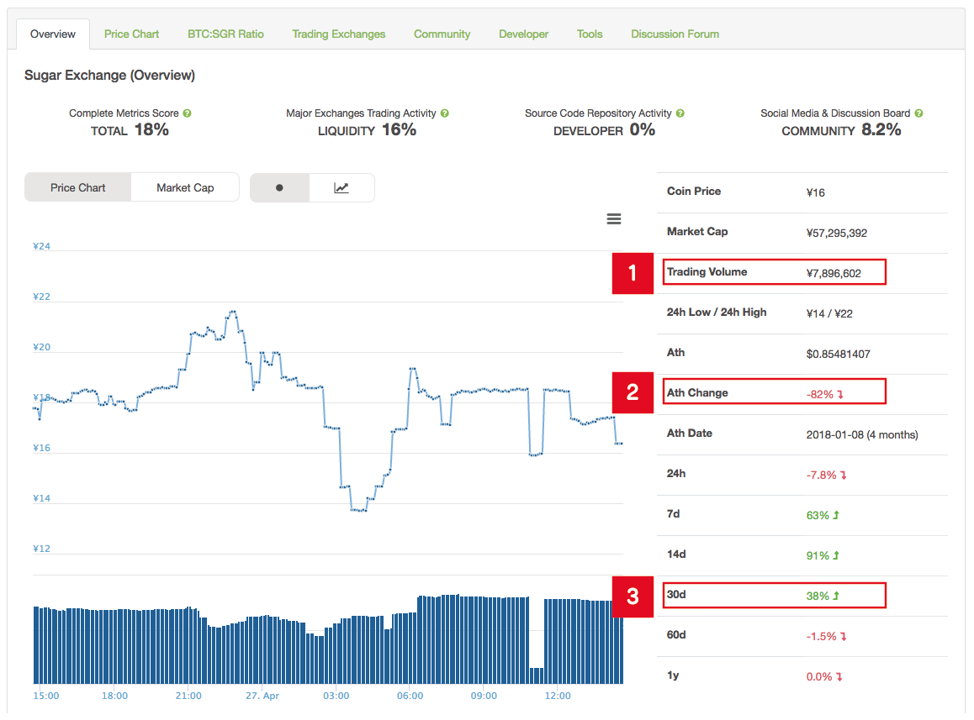The image size is (974, 720).
Task: Switch to the Price Chart tab
Action: pyautogui.click(x=131, y=34)
